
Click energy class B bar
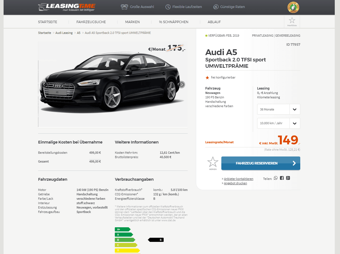pyautogui.click(x=125, y=240)
